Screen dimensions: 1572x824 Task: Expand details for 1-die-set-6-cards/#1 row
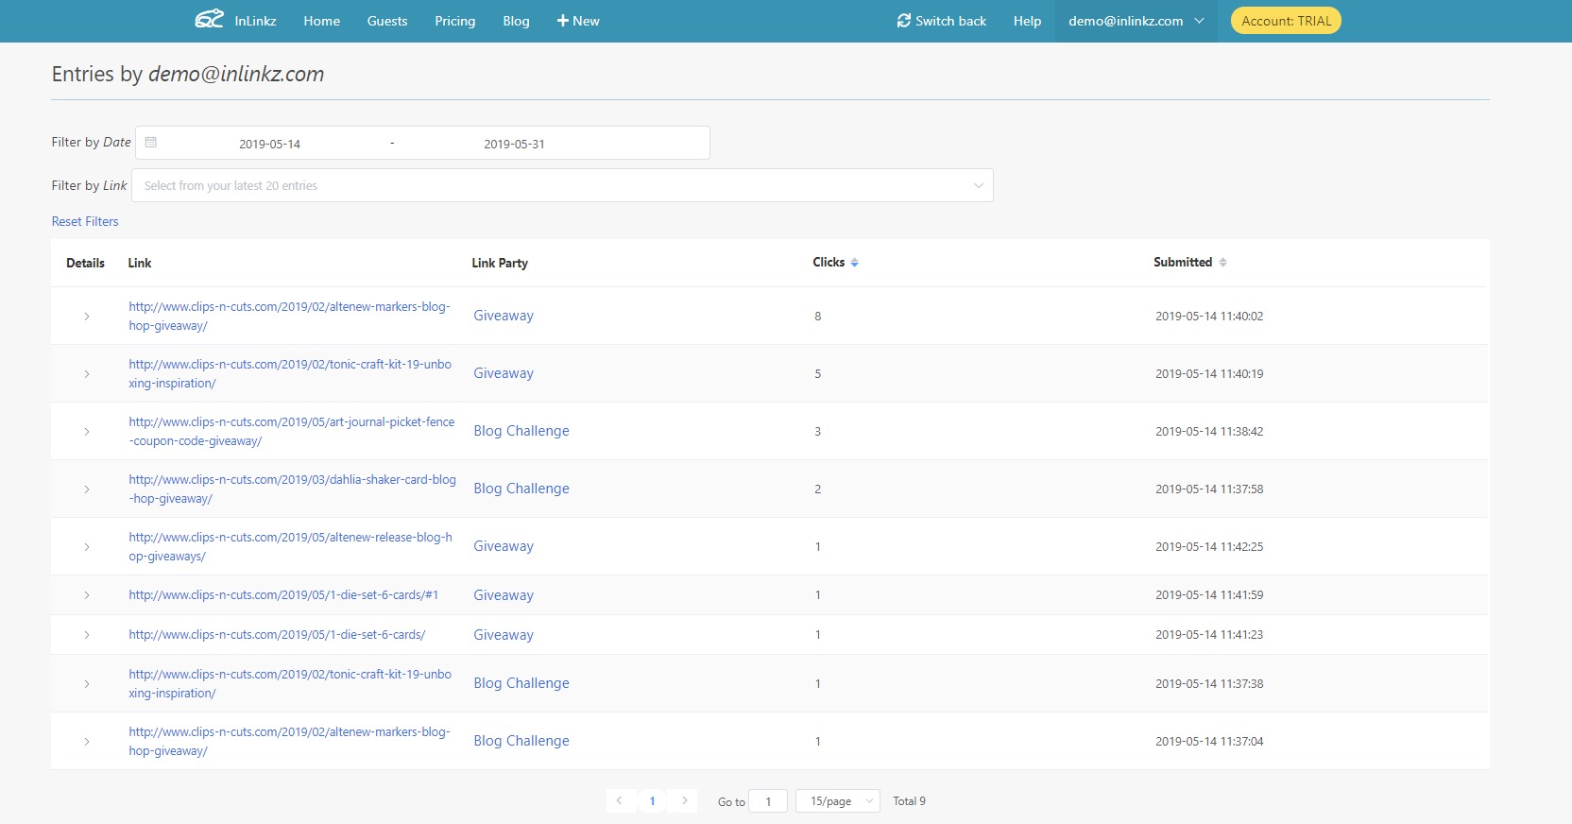pos(87,595)
